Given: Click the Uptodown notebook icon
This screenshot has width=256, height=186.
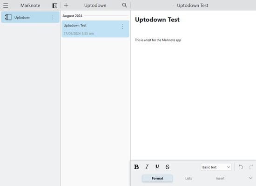Looking at the screenshot, I should [8, 17].
